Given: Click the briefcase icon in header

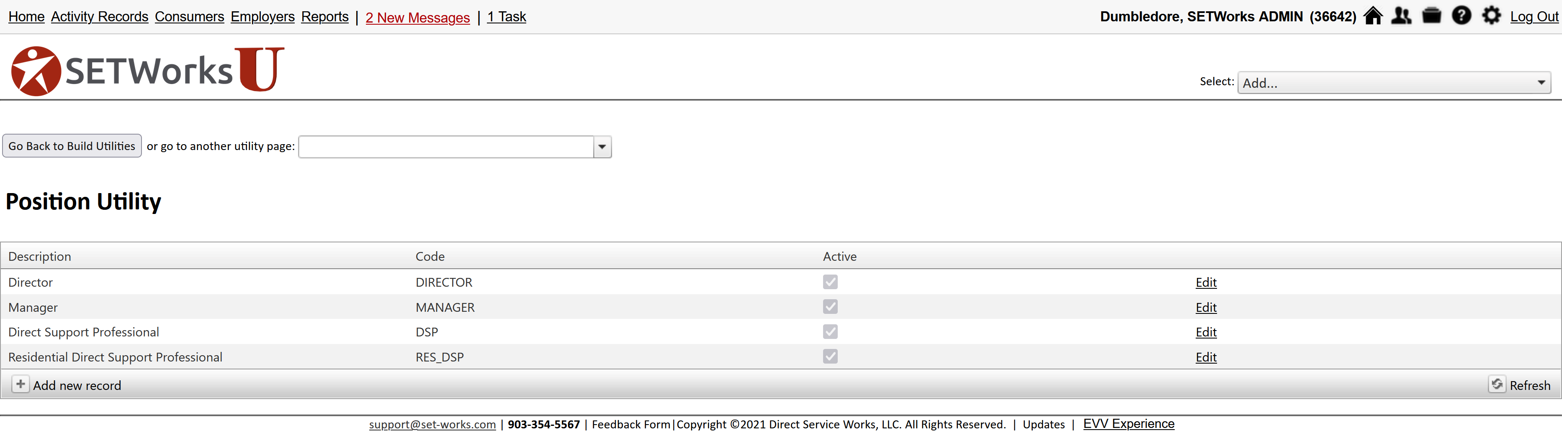Looking at the screenshot, I should point(1432,16).
